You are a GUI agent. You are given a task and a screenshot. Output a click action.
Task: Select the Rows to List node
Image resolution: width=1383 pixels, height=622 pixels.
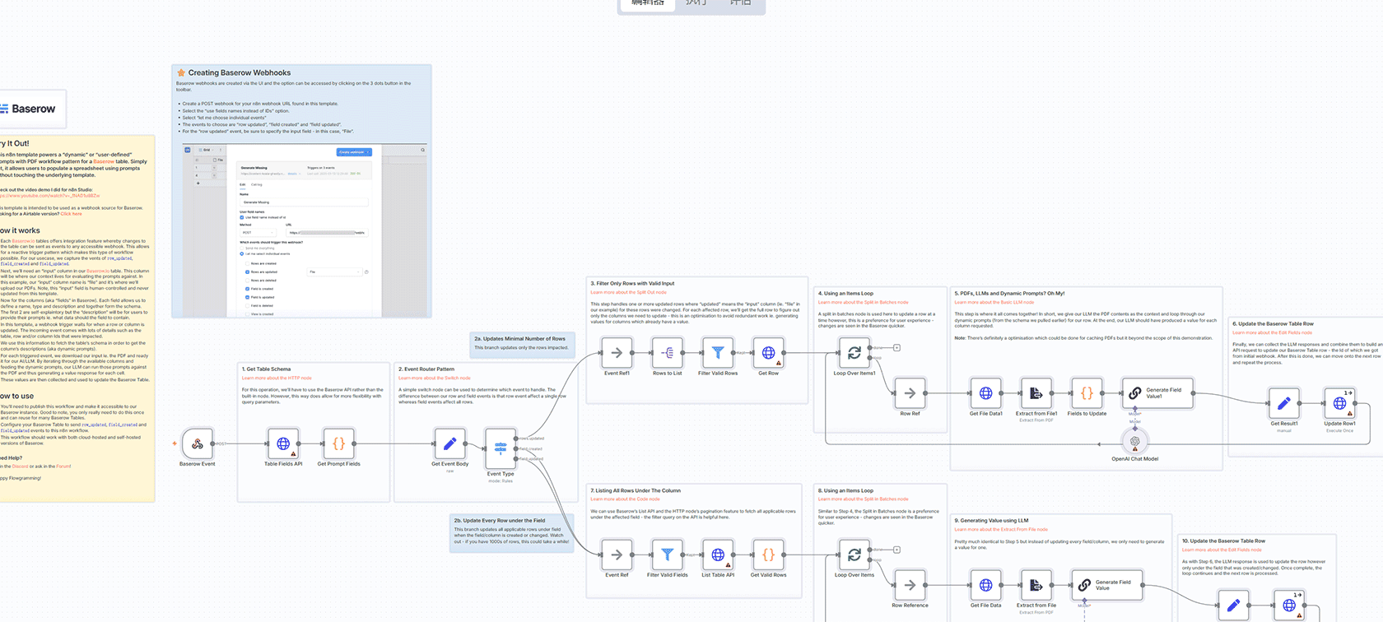pyautogui.click(x=668, y=353)
